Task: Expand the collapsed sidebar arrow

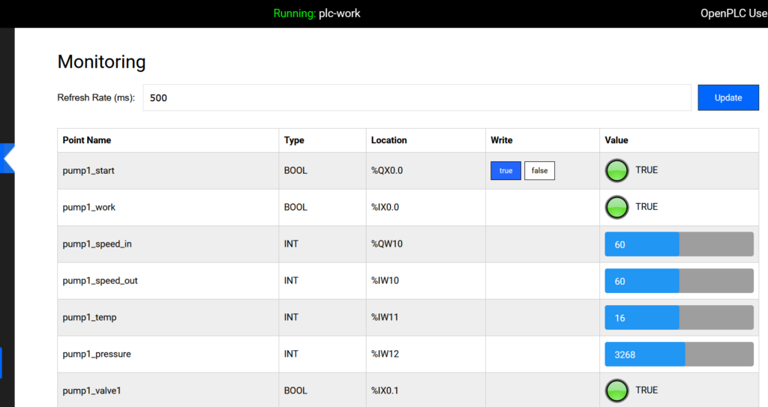Action: tap(8, 158)
